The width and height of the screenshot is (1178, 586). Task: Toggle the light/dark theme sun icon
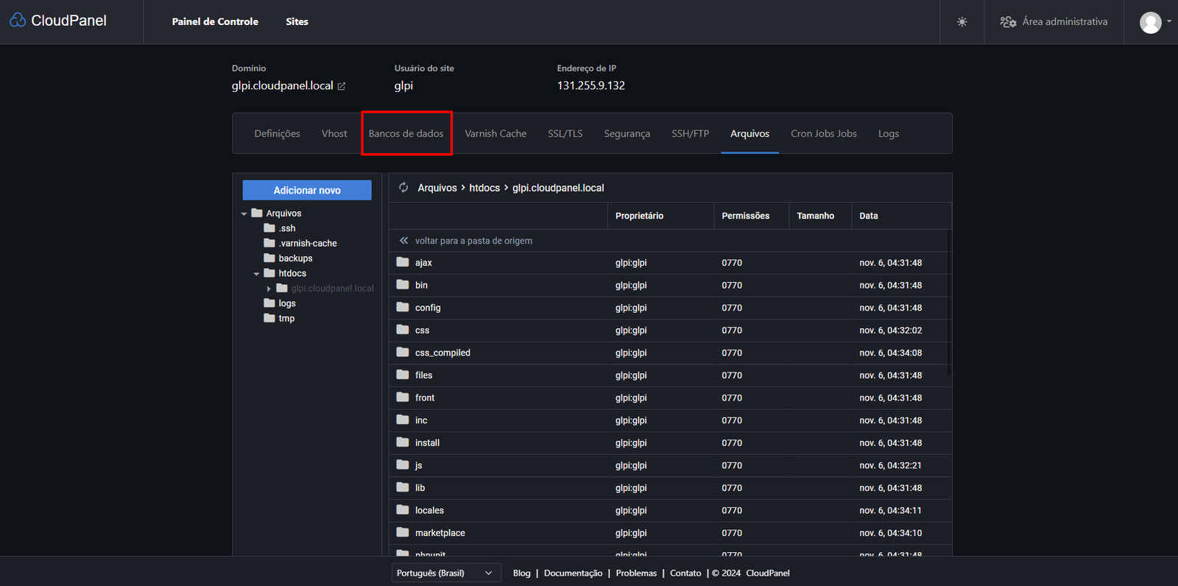point(962,22)
